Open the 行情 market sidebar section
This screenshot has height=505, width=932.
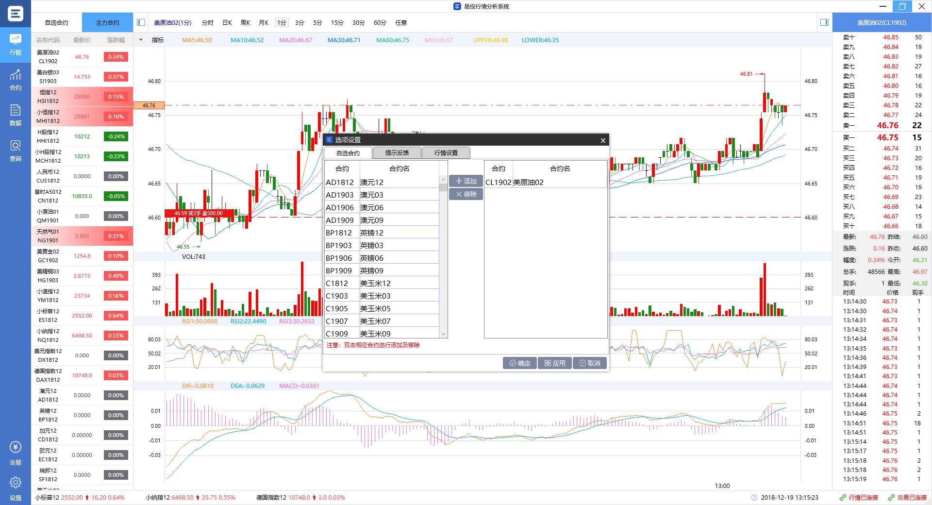pyautogui.click(x=15, y=44)
